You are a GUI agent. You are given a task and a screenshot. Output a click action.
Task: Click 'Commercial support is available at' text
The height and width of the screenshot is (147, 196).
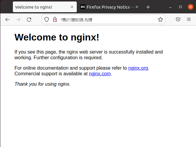(51, 74)
